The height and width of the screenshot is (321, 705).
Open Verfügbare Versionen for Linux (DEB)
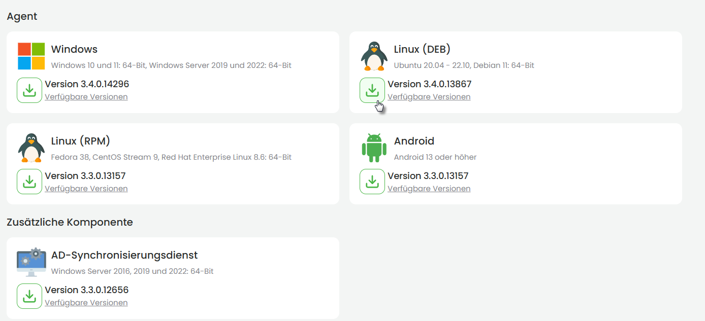[x=429, y=97]
